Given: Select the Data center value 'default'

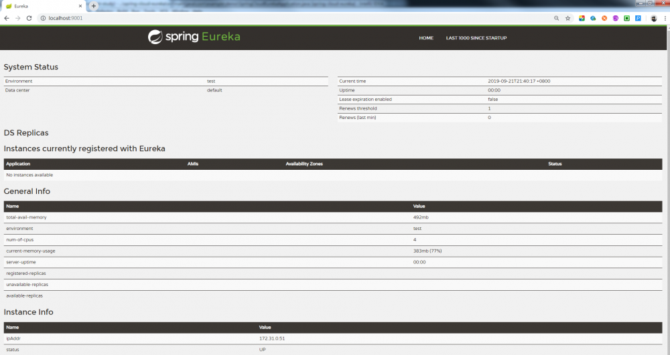Looking at the screenshot, I should click(x=214, y=90).
